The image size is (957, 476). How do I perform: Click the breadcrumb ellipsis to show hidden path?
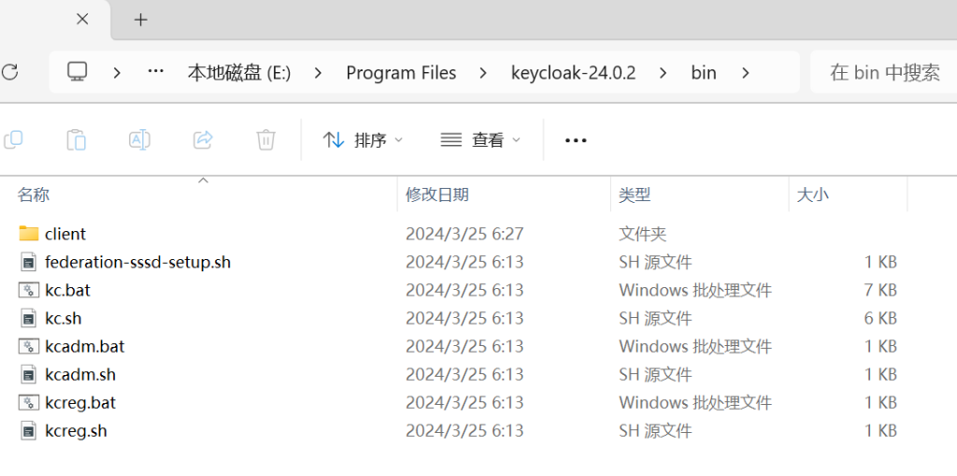click(x=156, y=72)
